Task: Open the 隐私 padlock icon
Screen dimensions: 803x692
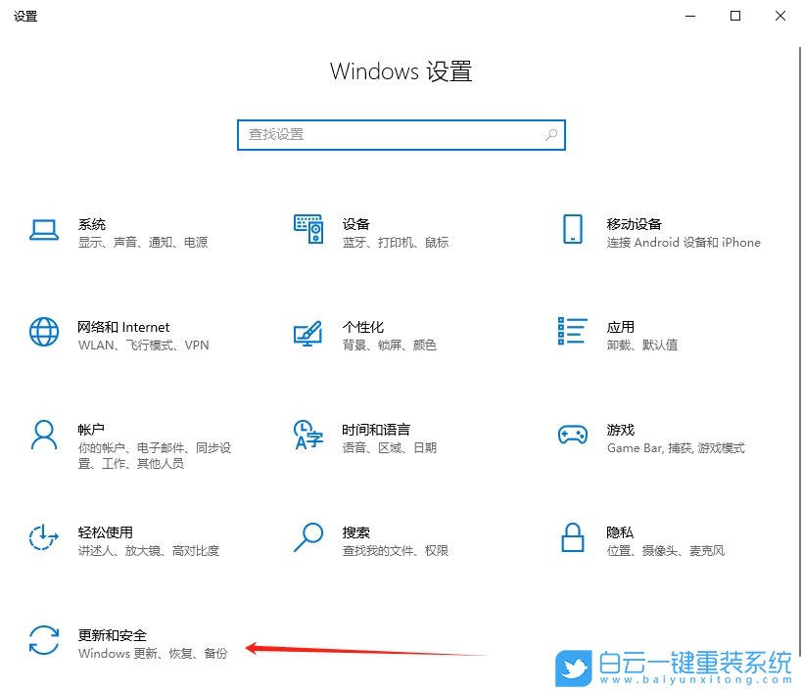Action: (x=573, y=539)
